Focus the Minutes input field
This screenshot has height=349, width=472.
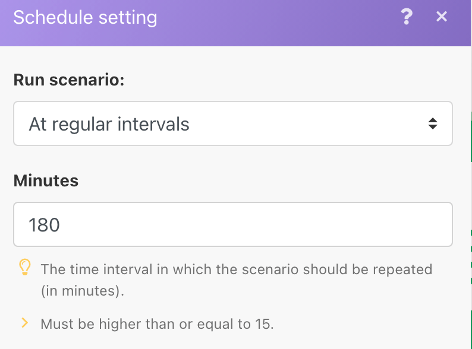pyautogui.click(x=232, y=225)
